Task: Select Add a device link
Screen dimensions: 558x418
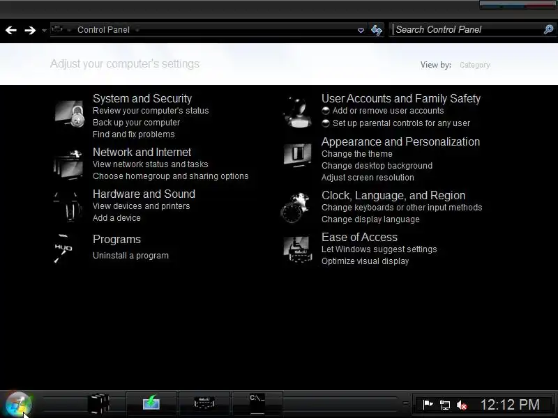Action: [x=116, y=218]
